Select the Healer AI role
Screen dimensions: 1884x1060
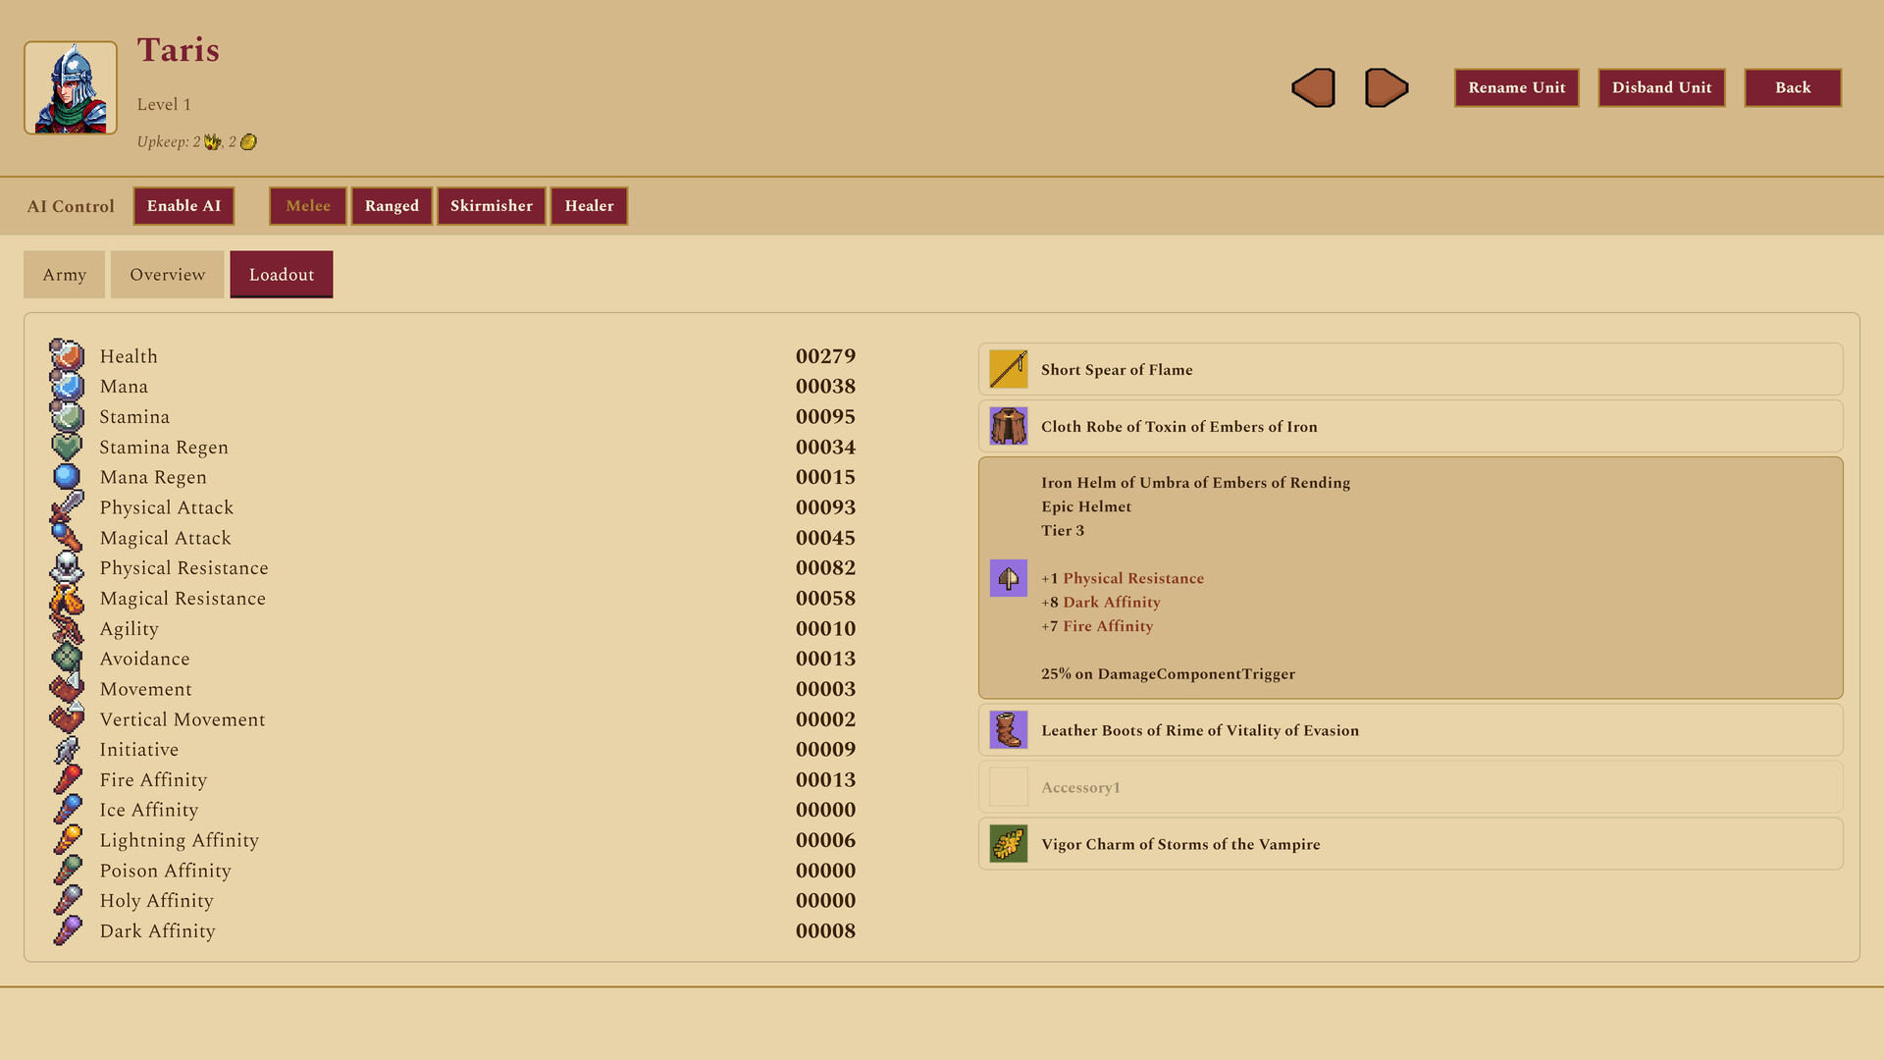[x=589, y=206]
